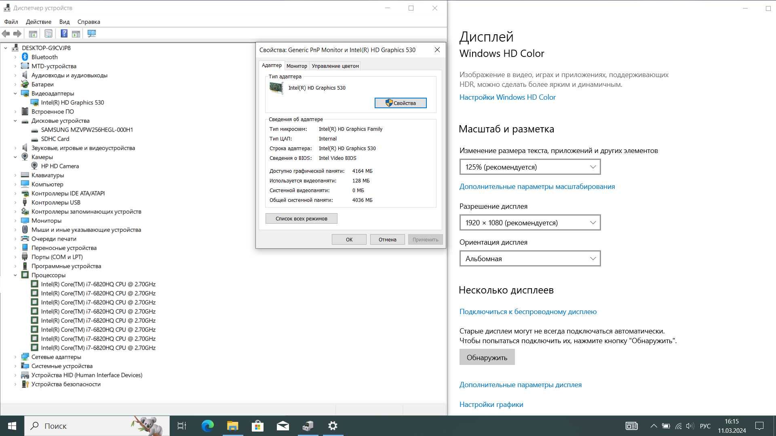
Task: Open the notification center icon
Action: (759, 426)
